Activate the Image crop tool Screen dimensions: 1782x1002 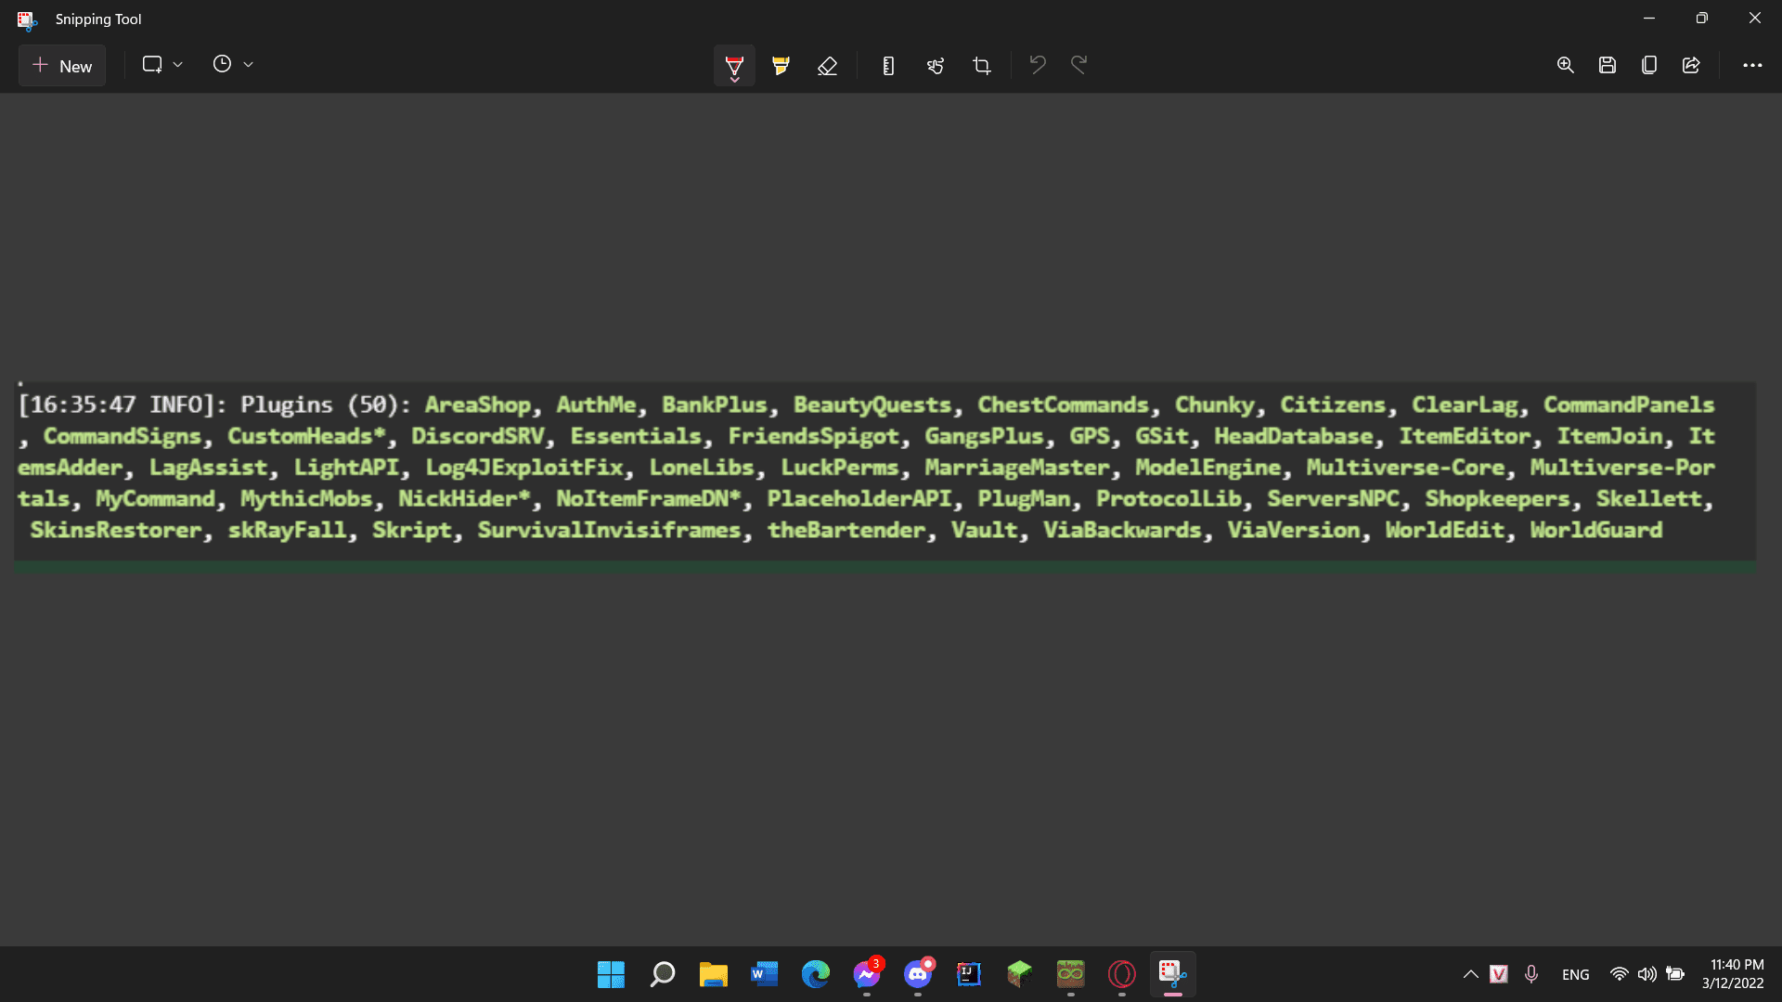(982, 65)
